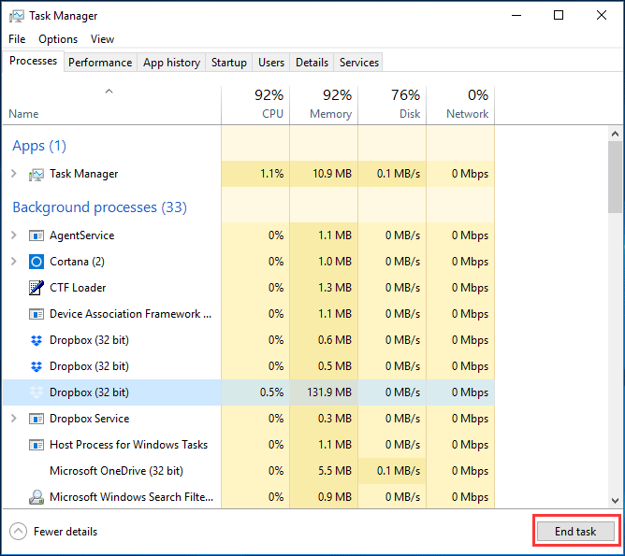Collapse view with Fewer details arrow icon
Screen dimensions: 625x556
pyautogui.click(x=19, y=532)
